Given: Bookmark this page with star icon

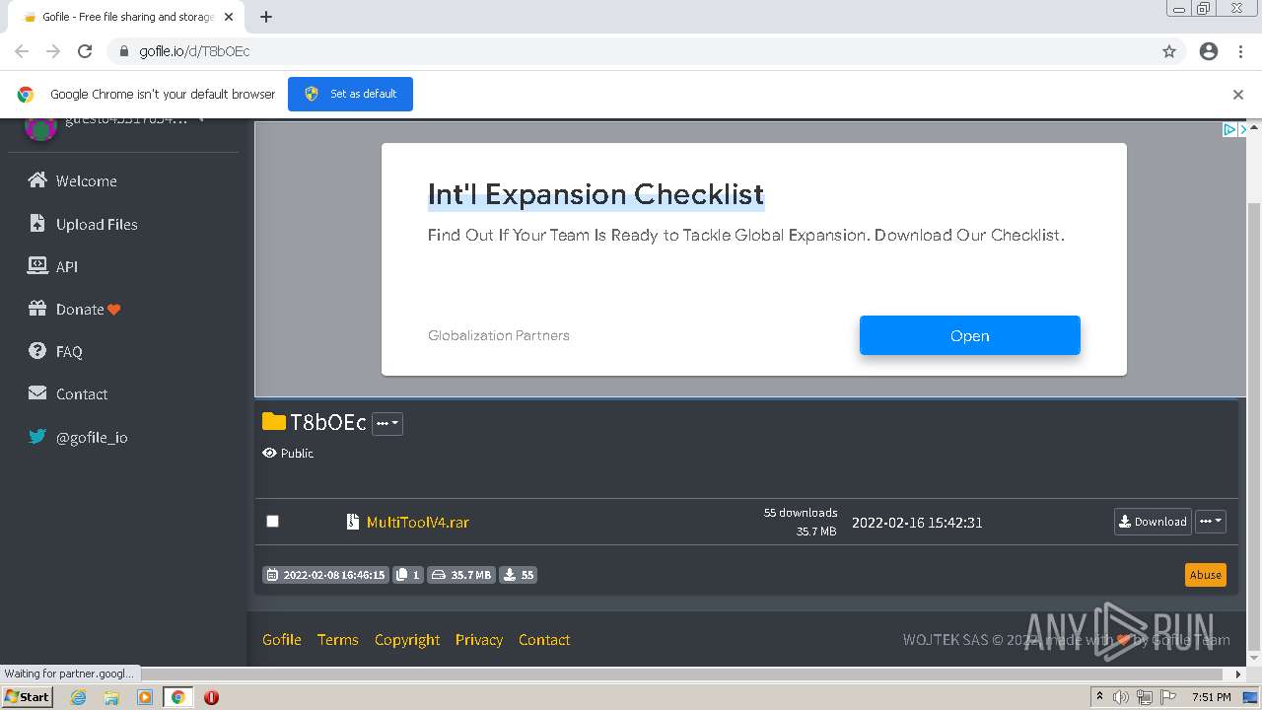Looking at the screenshot, I should [1169, 51].
